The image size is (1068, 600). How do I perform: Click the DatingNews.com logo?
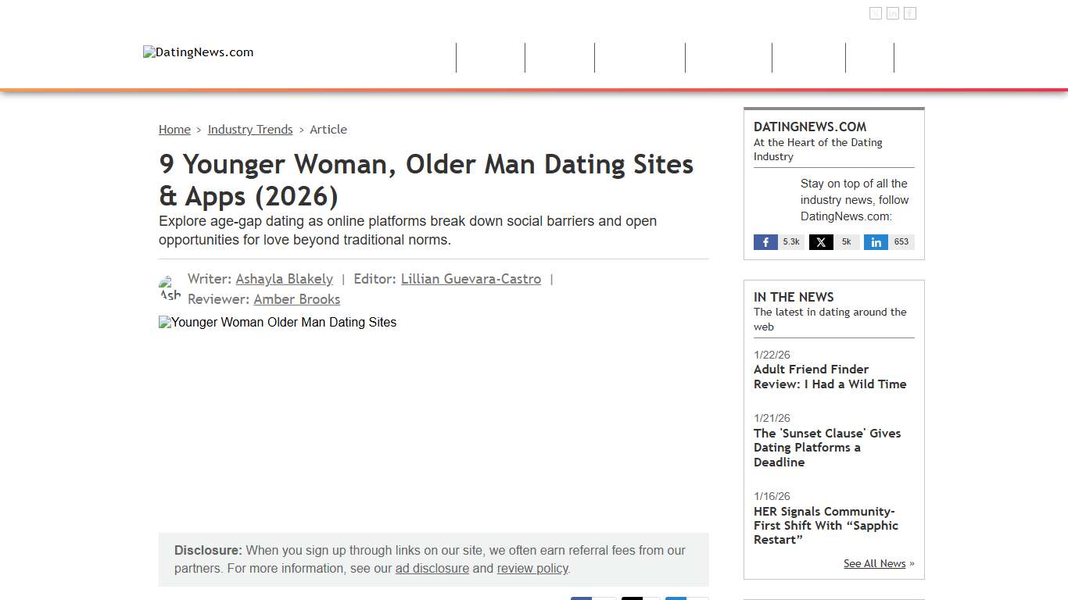pos(198,52)
